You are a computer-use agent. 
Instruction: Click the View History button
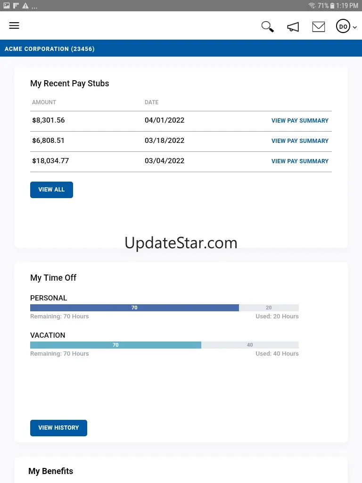pyautogui.click(x=58, y=428)
